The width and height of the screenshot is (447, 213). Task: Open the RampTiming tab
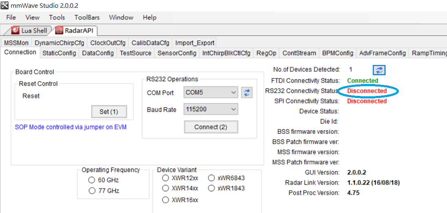pyautogui.click(x=428, y=53)
